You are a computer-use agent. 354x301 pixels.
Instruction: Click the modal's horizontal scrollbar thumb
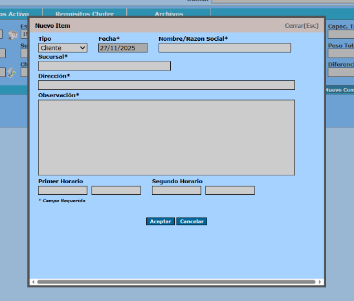click(176, 282)
